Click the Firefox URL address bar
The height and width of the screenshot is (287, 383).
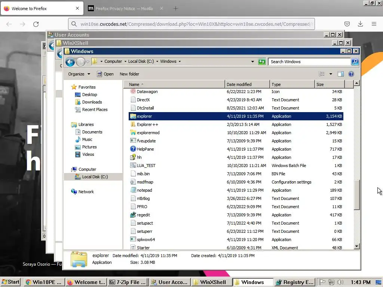191,24
